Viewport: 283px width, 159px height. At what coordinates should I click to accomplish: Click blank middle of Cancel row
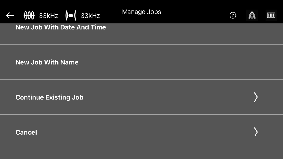point(144,132)
